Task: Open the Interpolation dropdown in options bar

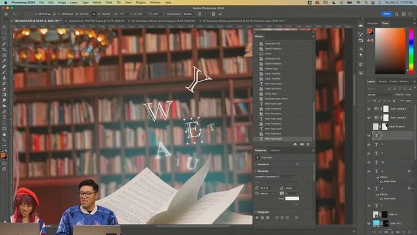Action: [188, 14]
